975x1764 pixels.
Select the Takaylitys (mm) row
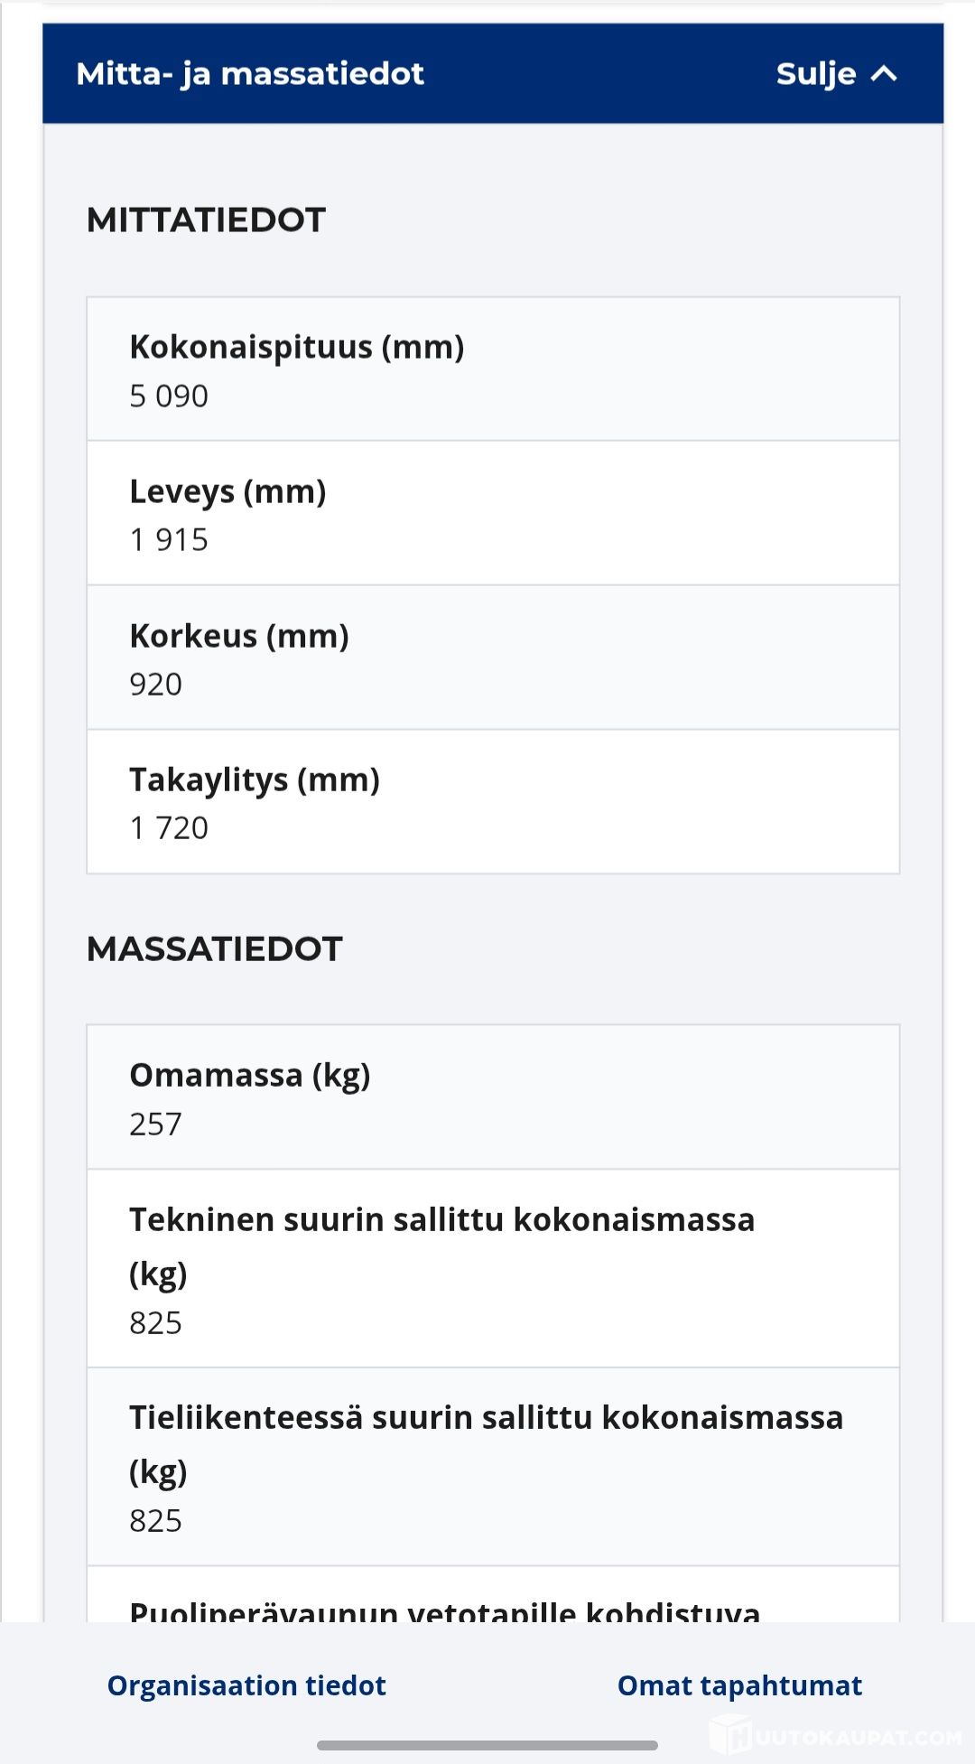coord(493,802)
